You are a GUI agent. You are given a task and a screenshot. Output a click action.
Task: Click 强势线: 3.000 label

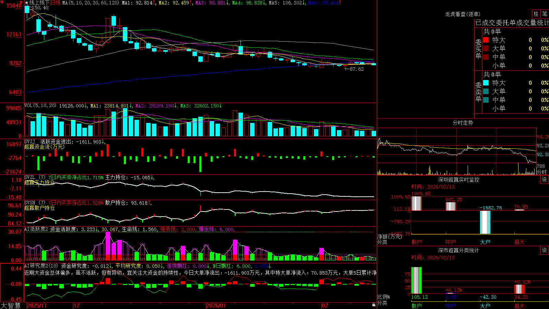point(178,229)
